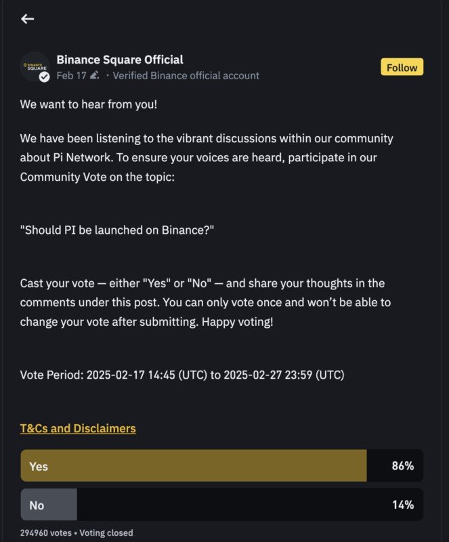Click the Vote Period date line
This screenshot has width=449, height=542.
coord(182,375)
